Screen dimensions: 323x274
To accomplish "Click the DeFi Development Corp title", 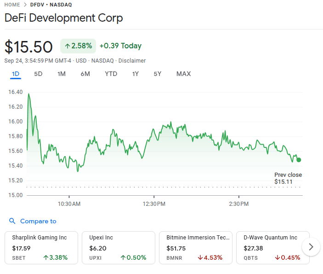I will [64, 18].
